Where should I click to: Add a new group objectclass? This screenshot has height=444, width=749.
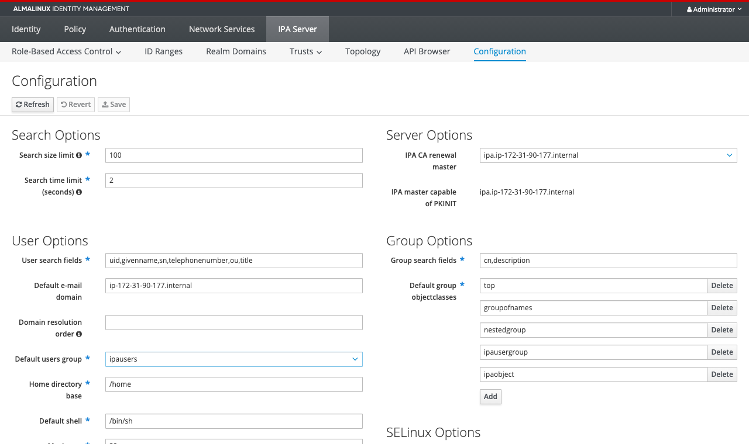click(490, 397)
